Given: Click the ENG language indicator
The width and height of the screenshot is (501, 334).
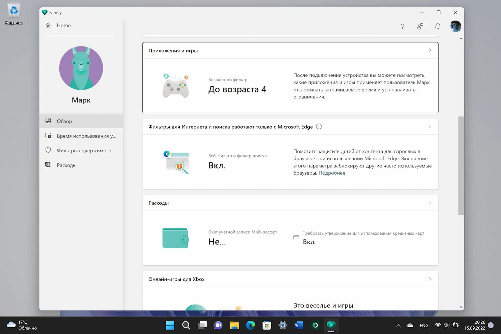Looking at the screenshot, I should click(424, 325).
